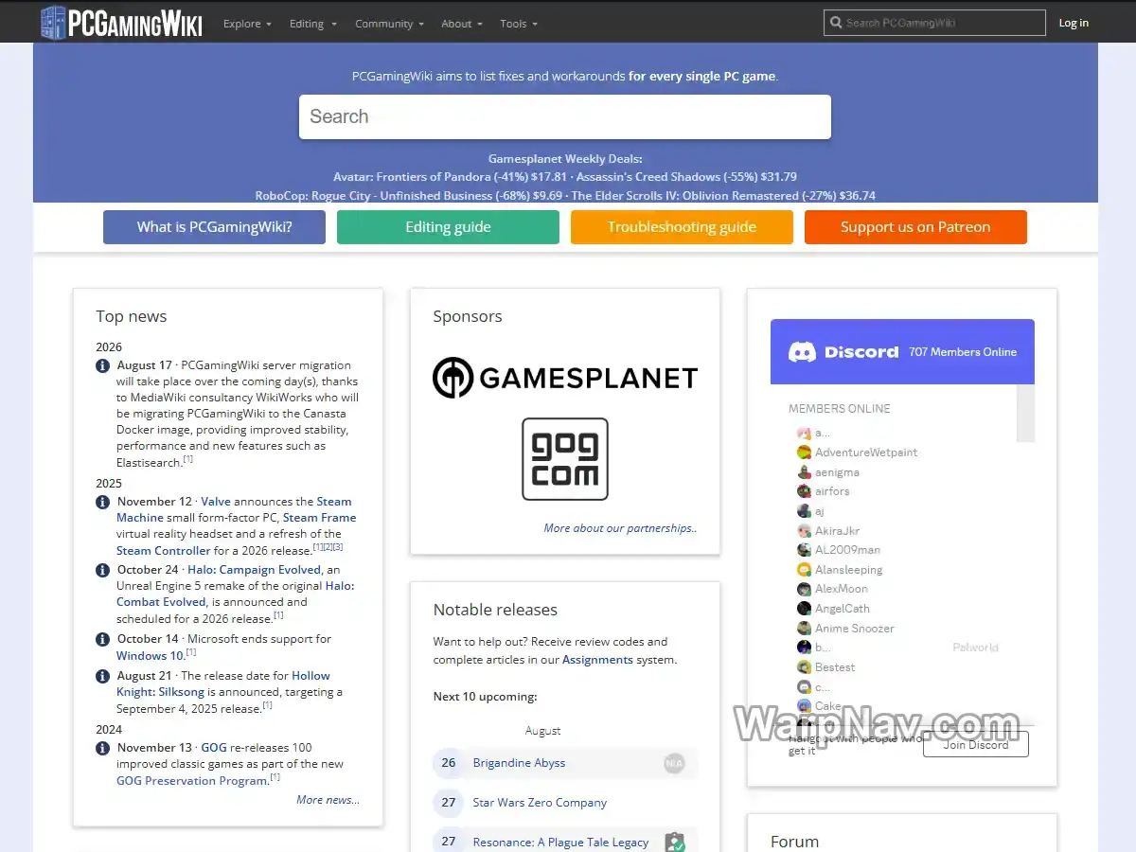The width and height of the screenshot is (1136, 852).
Task: Open the Brigandine Abyss article
Action: pos(519,763)
